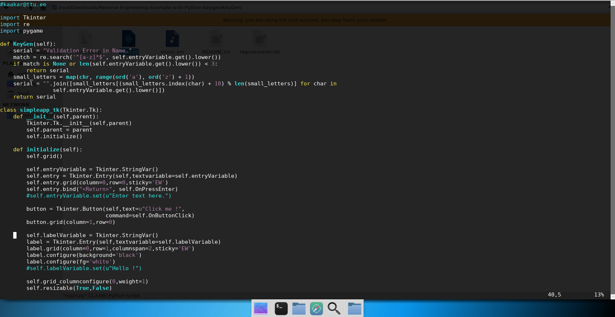Image resolution: width=615 pixels, height=317 pixels.
Task: Click the vertical scrollbar track of the terminal
Action: click(x=612, y=150)
